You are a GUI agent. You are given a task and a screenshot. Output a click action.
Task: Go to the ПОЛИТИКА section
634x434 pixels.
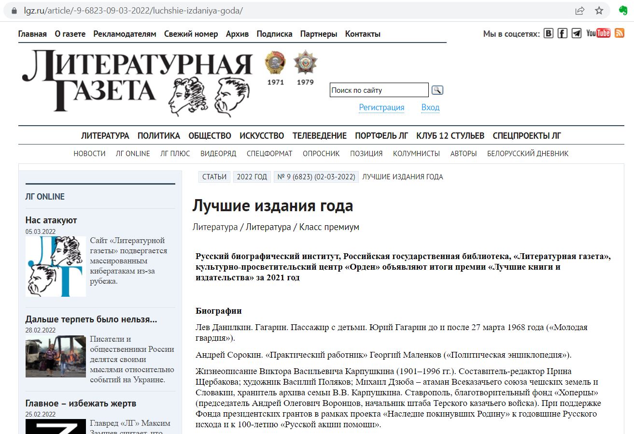[x=159, y=136]
